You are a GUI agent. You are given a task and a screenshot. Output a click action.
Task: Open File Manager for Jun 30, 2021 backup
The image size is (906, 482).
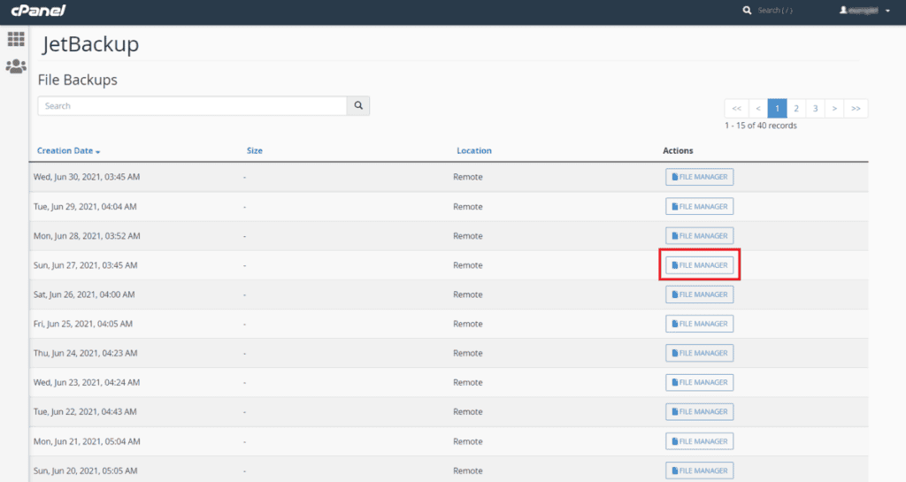coord(699,177)
